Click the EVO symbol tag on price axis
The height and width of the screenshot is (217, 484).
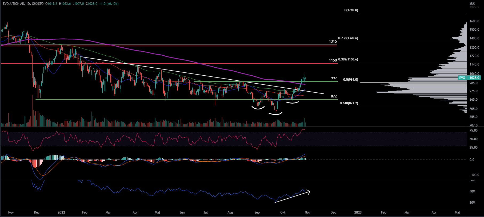click(462, 78)
